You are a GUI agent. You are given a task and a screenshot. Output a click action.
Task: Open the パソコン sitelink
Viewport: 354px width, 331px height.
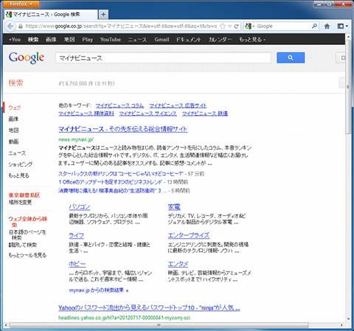pos(80,207)
